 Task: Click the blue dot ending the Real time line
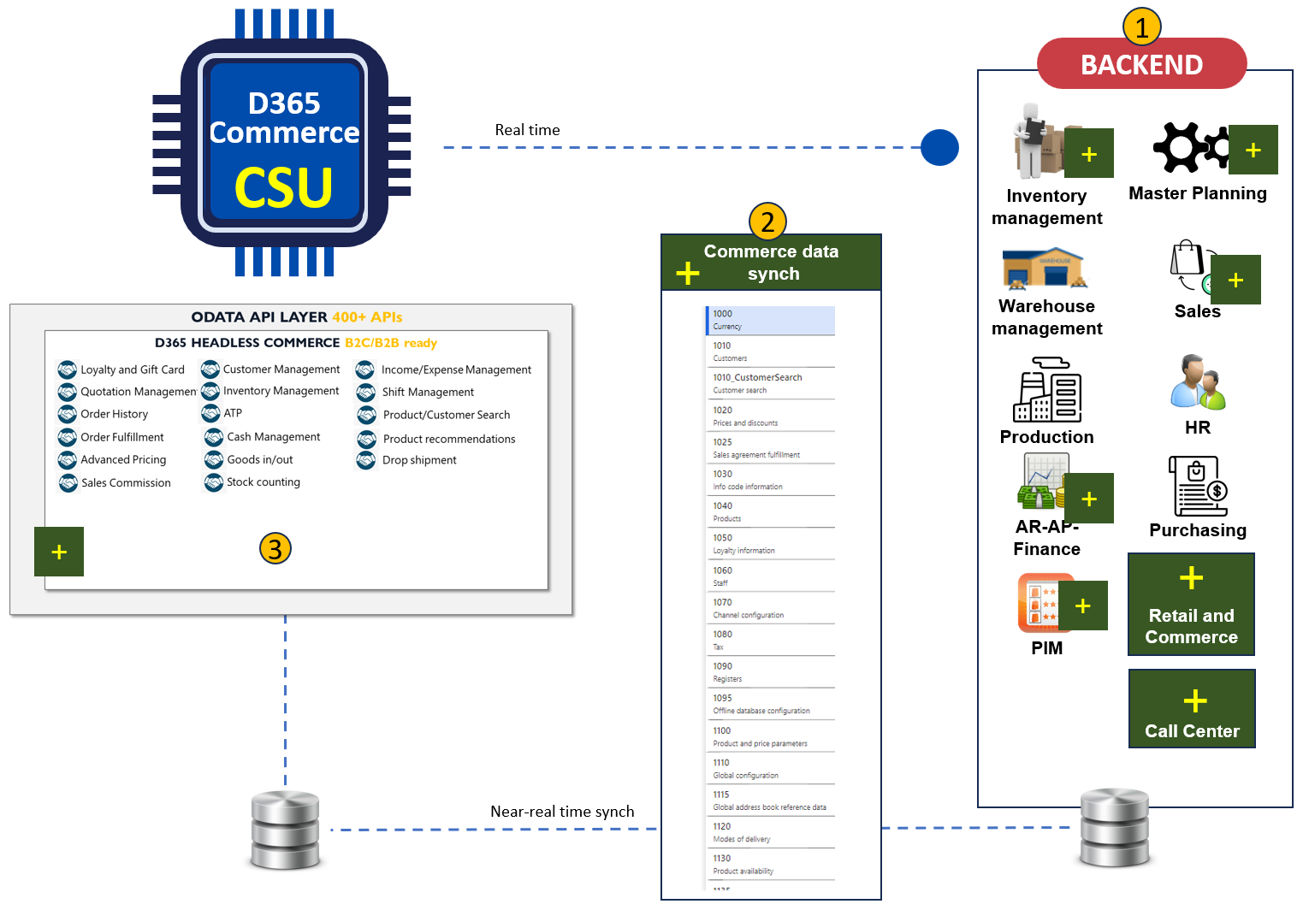click(x=939, y=148)
